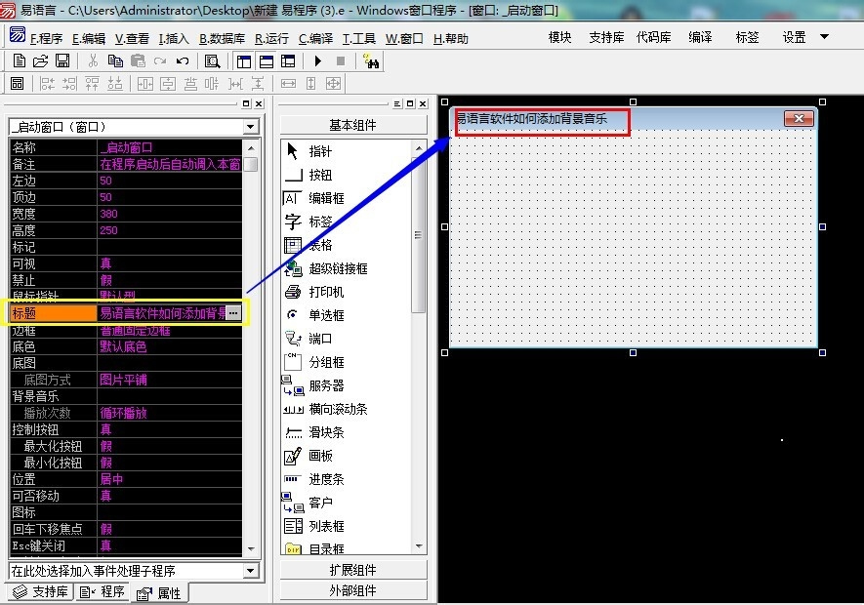Image resolution: width=864 pixels, height=605 pixels.
Task: Click the 底色 property value 默认底色
Action: [x=123, y=346]
